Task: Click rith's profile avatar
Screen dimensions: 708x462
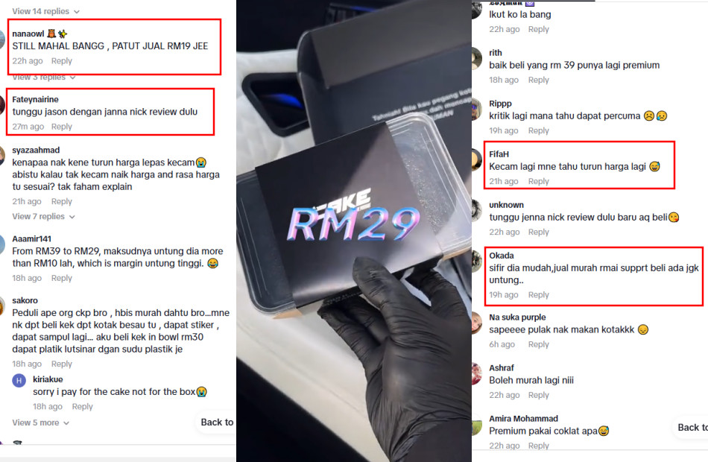Action: 477,59
